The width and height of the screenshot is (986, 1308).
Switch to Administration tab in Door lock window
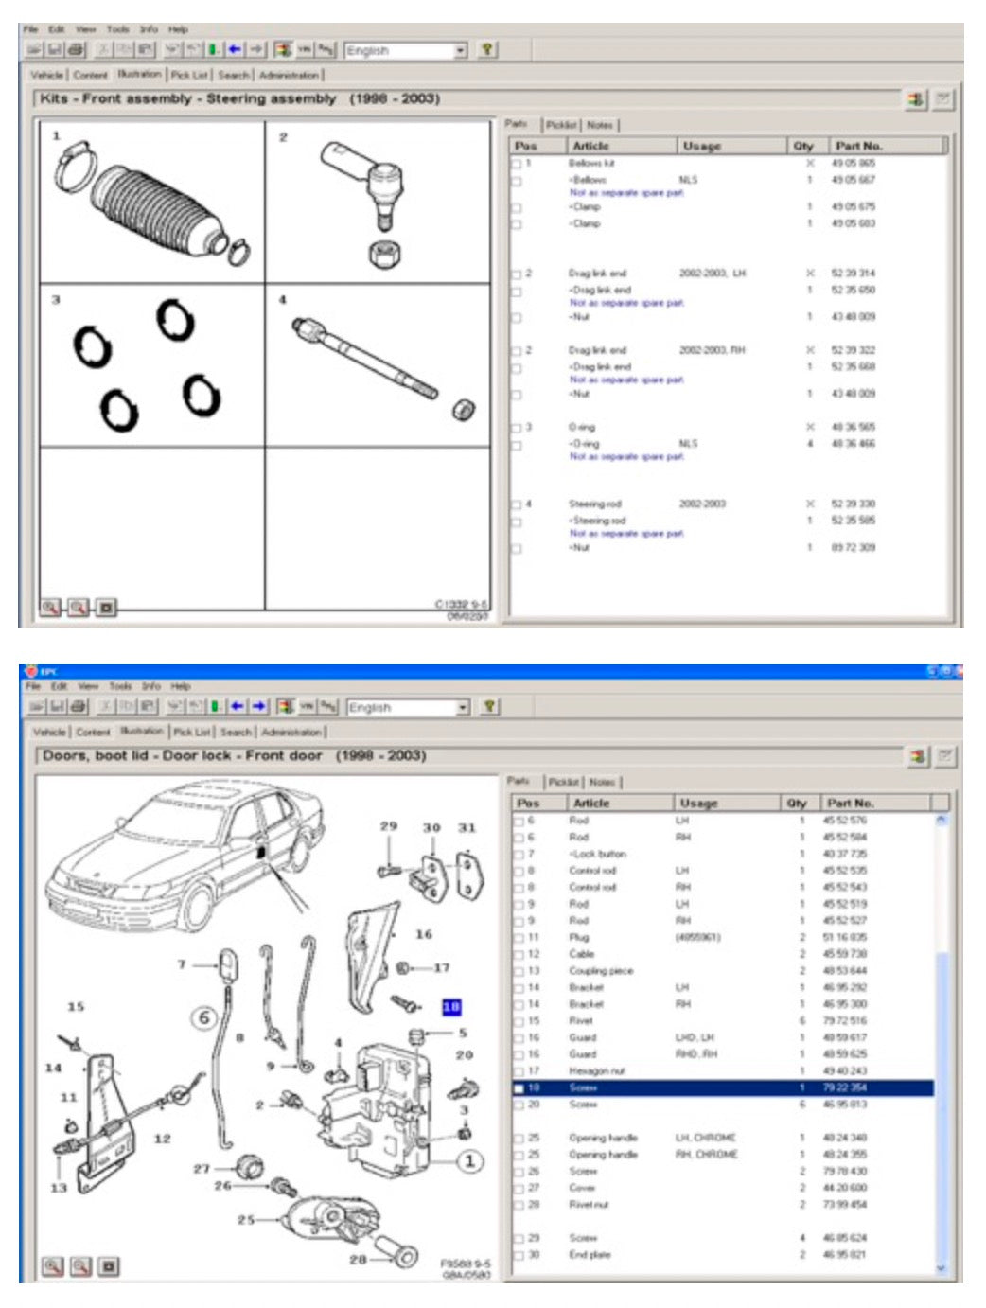[291, 732]
